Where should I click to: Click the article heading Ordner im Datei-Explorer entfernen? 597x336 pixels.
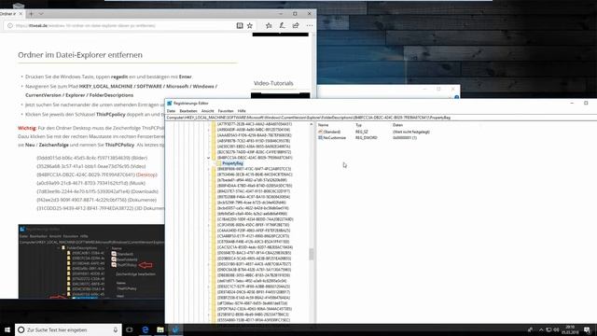tap(80, 55)
